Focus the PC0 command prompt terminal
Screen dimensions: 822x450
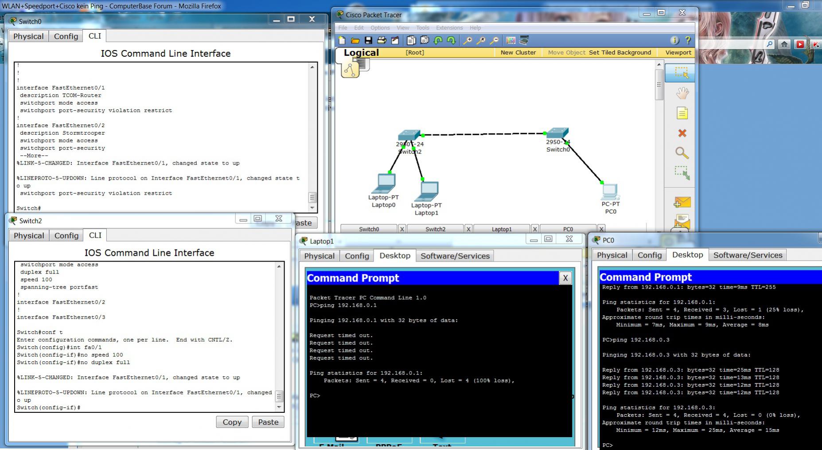(x=710, y=366)
